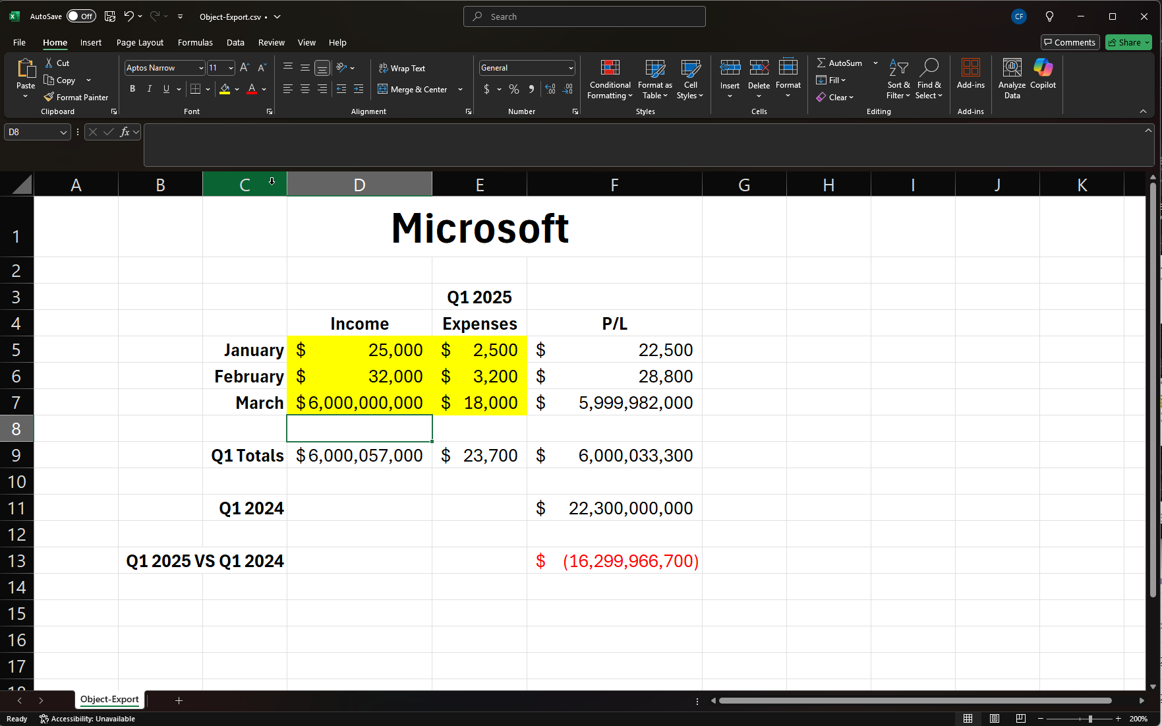
Task: Expand the AutoSum dropdown arrow
Action: pos(875,63)
